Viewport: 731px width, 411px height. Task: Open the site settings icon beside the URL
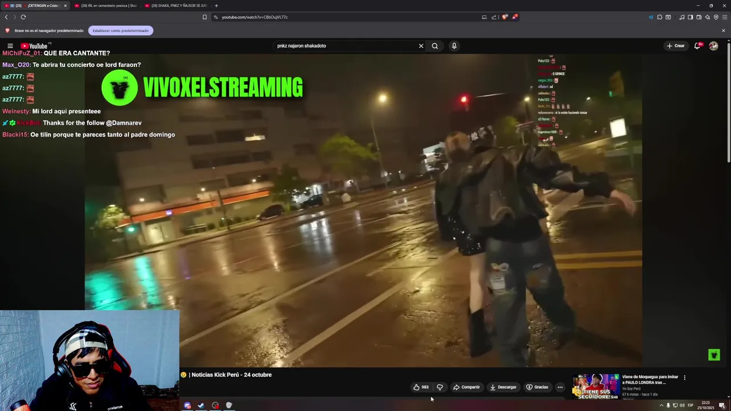click(x=216, y=17)
